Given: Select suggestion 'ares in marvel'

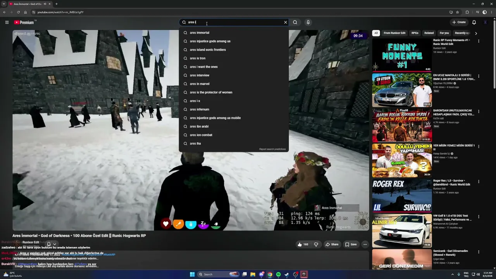Looking at the screenshot, I should [234, 84].
